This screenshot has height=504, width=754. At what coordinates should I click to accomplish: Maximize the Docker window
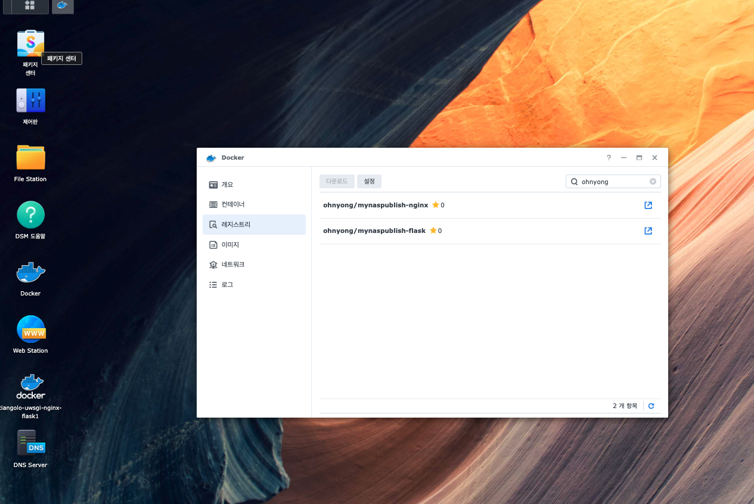pyautogui.click(x=639, y=158)
